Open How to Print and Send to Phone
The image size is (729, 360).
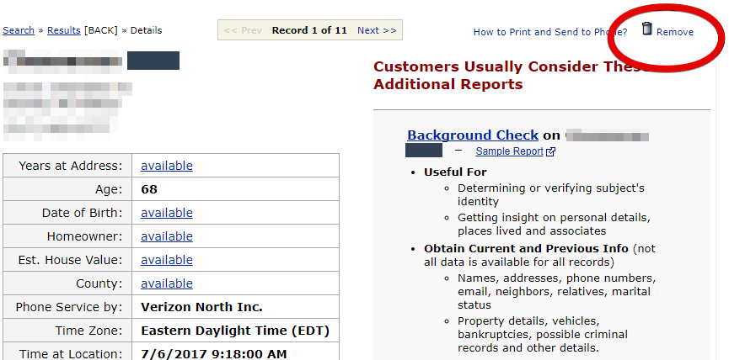pyautogui.click(x=550, y=32)
